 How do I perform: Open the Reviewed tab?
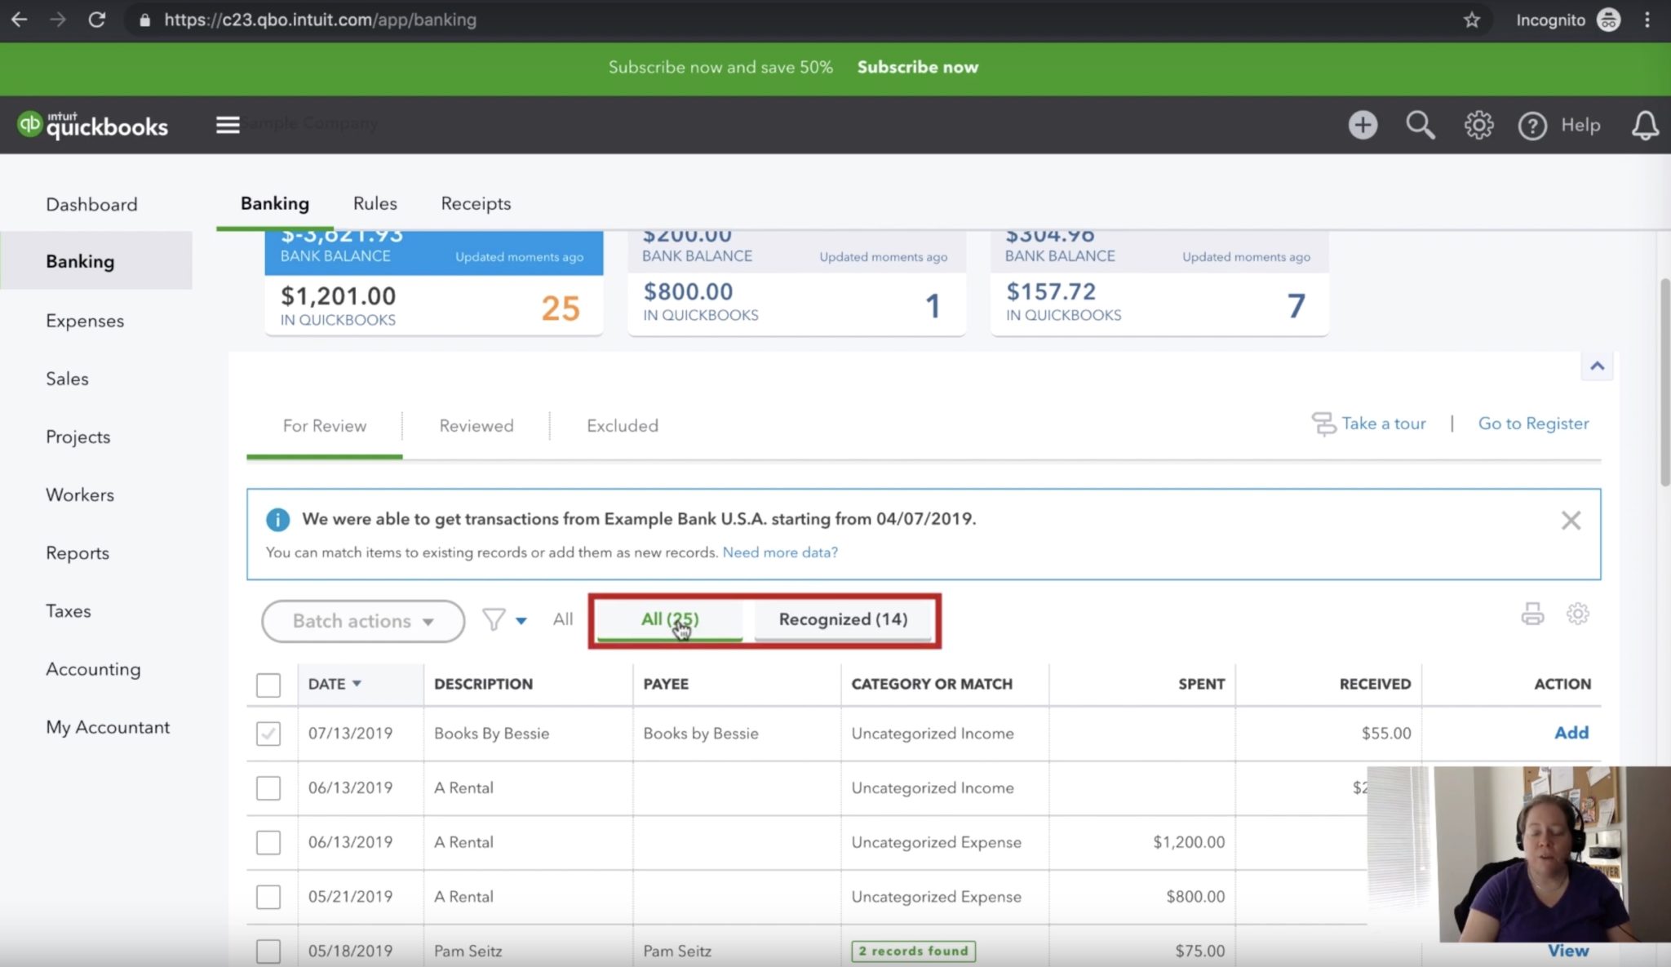(x=476, y=425)
